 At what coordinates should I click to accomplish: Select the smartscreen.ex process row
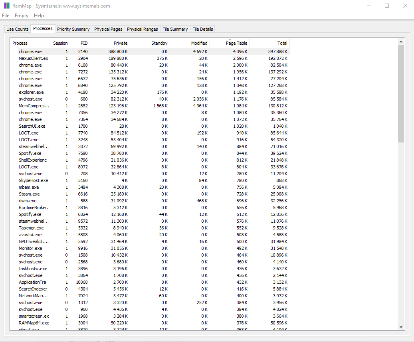(x=150, y=316)
